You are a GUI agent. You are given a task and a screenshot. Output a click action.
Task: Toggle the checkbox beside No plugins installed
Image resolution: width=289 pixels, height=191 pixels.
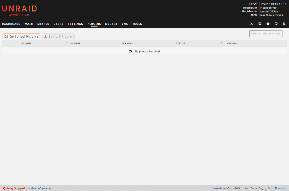pyautogui.click(x=131, y=52)
